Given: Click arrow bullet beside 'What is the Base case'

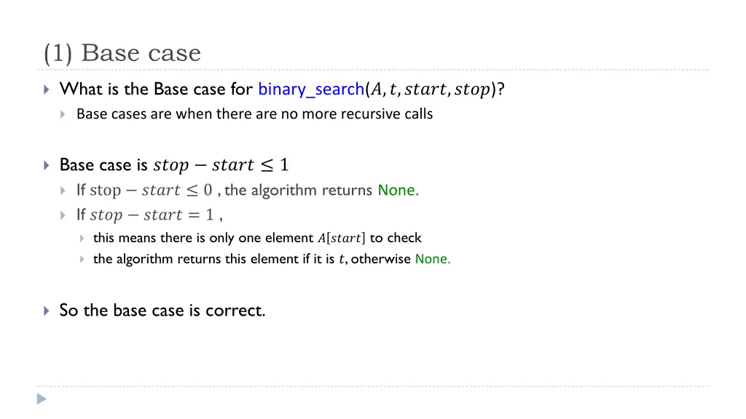Looking at the screenshot, I should tap(46, 89).
